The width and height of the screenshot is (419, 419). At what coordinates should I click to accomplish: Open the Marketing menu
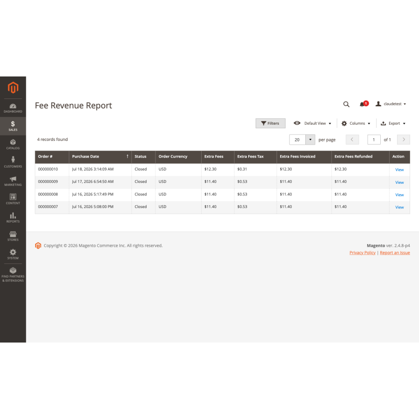coord(13,181)
